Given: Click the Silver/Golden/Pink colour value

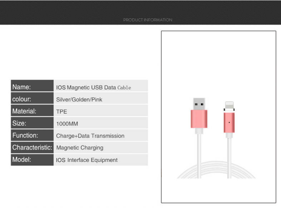Looking at the screenshot, I should click(x=79, y=99).
